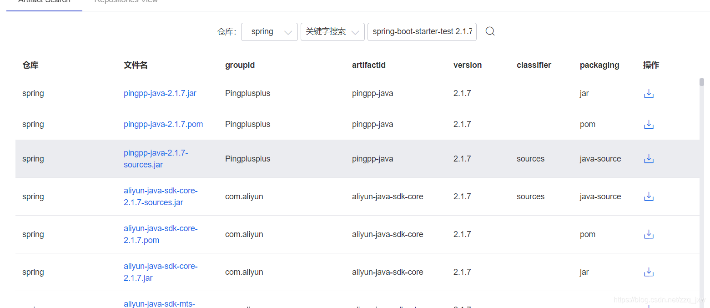Select Pingplusplus groupId in the pingpp-java-2.1.7.jar row

pos(247,93)
